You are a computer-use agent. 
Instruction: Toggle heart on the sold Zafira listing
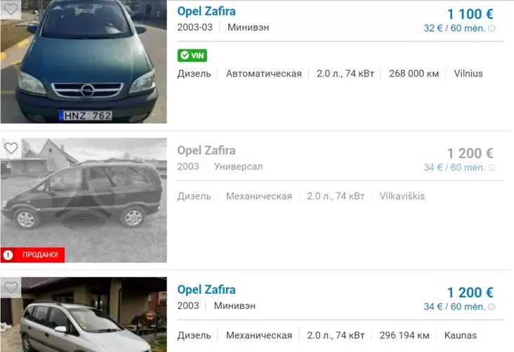(x=11, y=148)
